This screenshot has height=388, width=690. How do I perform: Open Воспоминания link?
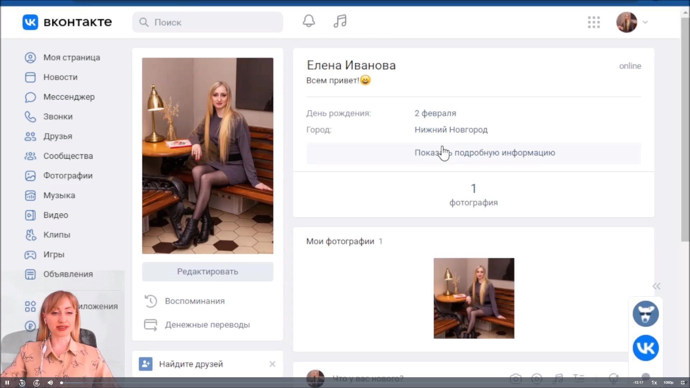coord(195,301)
